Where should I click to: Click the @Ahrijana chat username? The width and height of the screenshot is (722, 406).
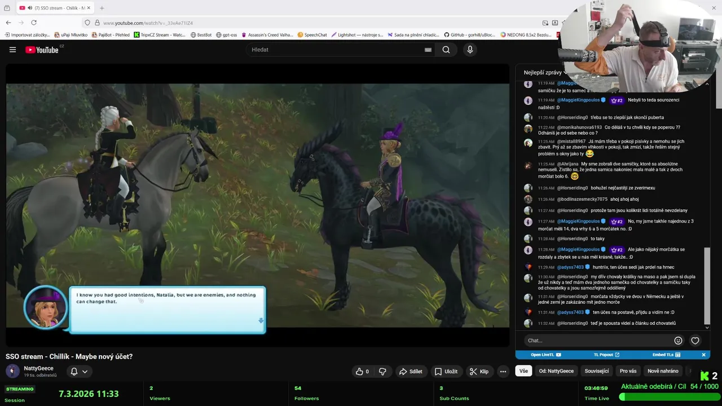pos(568,164)
